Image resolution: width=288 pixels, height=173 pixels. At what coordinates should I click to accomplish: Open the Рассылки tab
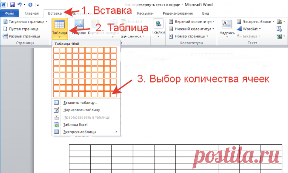(145, 13)
